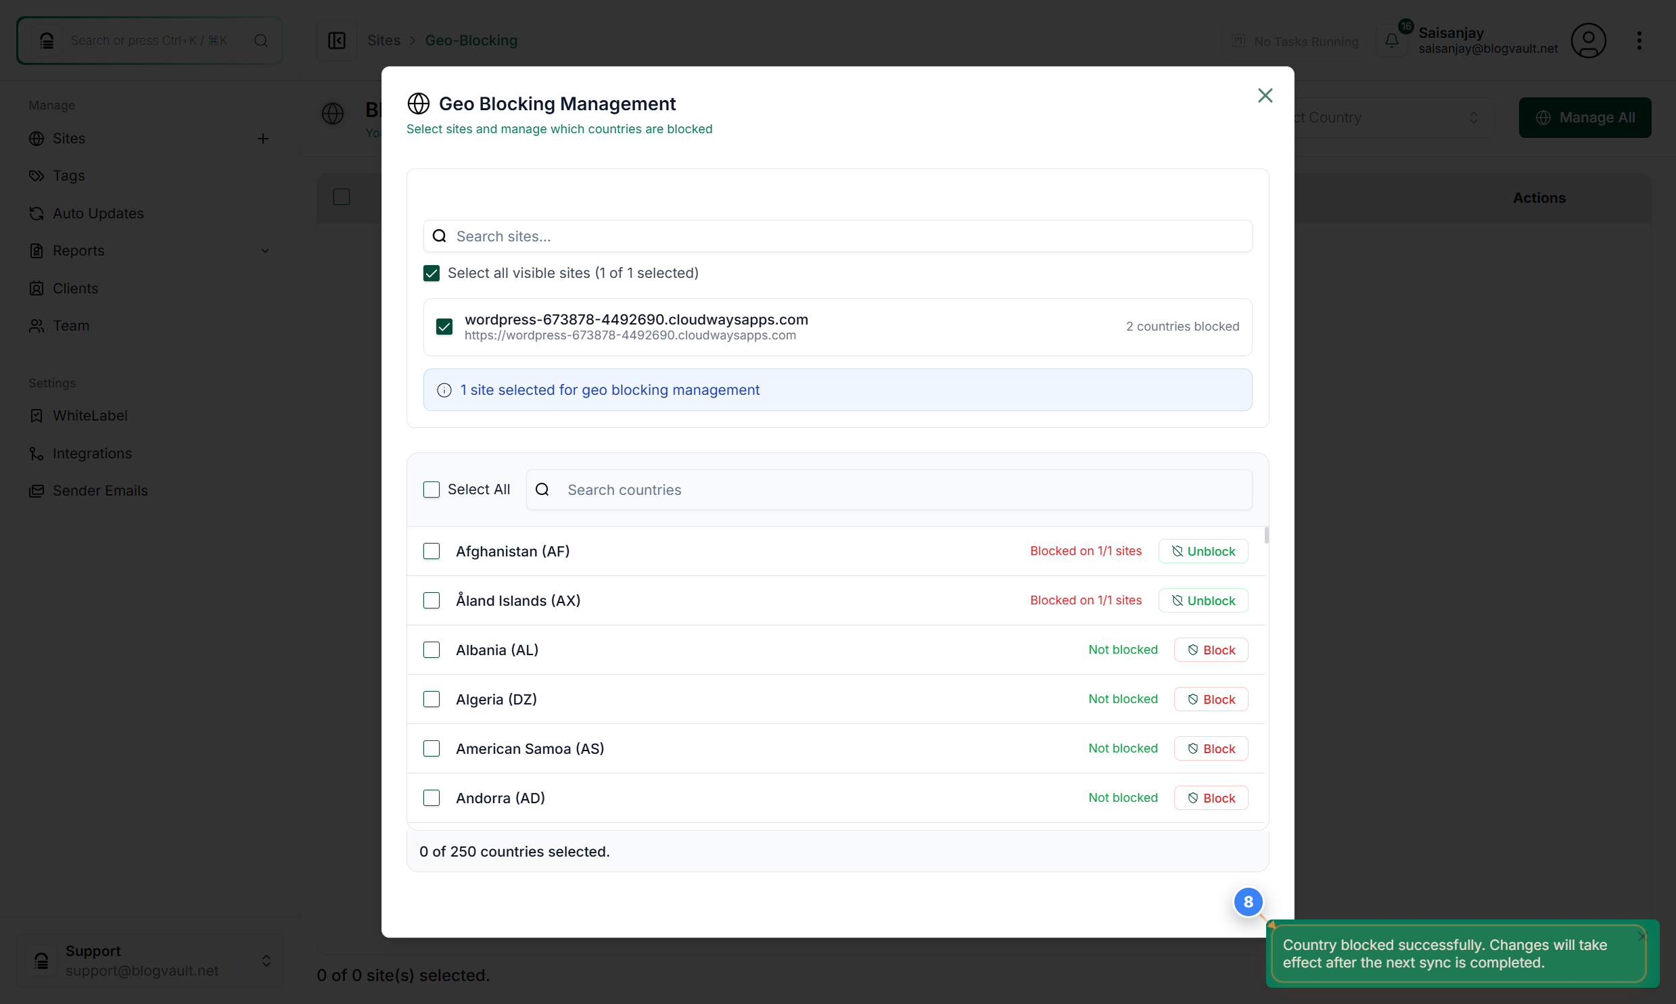
Task: Click the user profile avatar icon
Action: tap(1587, 41)
